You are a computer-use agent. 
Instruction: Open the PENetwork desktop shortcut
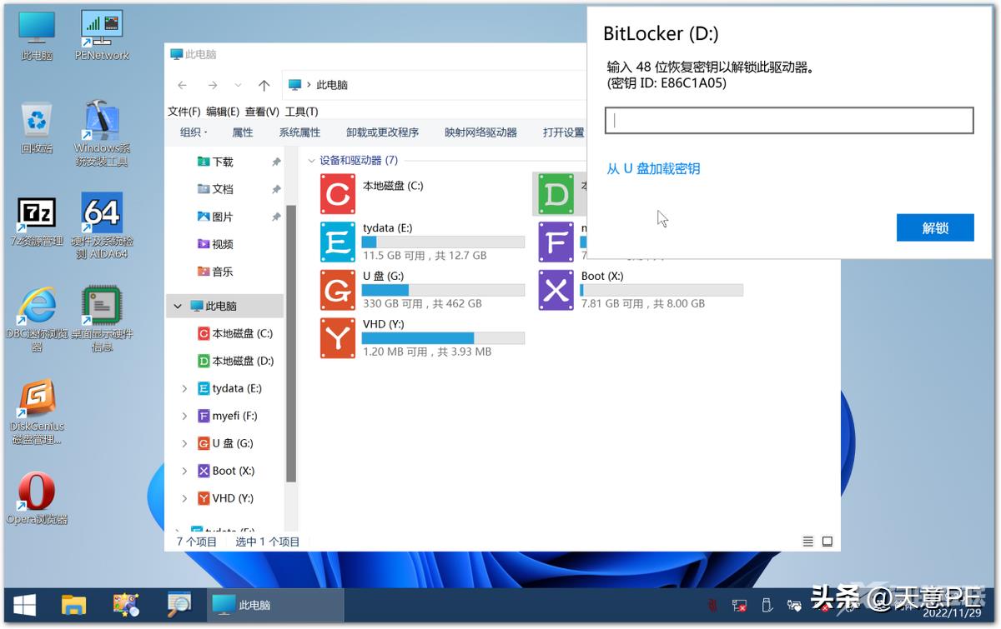102,35
